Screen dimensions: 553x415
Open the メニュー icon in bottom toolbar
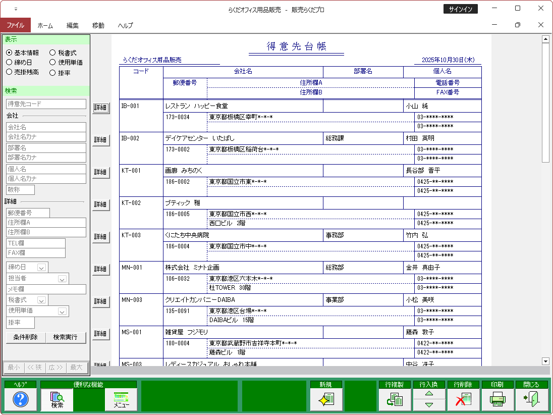click(121, 400)
